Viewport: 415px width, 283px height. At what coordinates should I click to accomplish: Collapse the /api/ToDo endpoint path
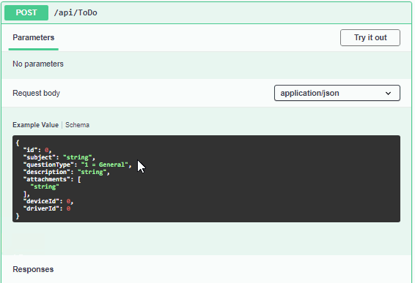click(x=76, y=12)
